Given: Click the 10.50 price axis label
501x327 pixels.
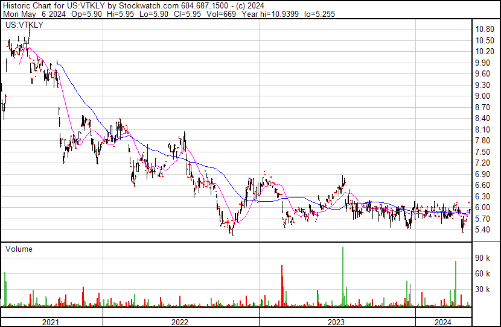Looking at the screenshot, I should (485, 40).
